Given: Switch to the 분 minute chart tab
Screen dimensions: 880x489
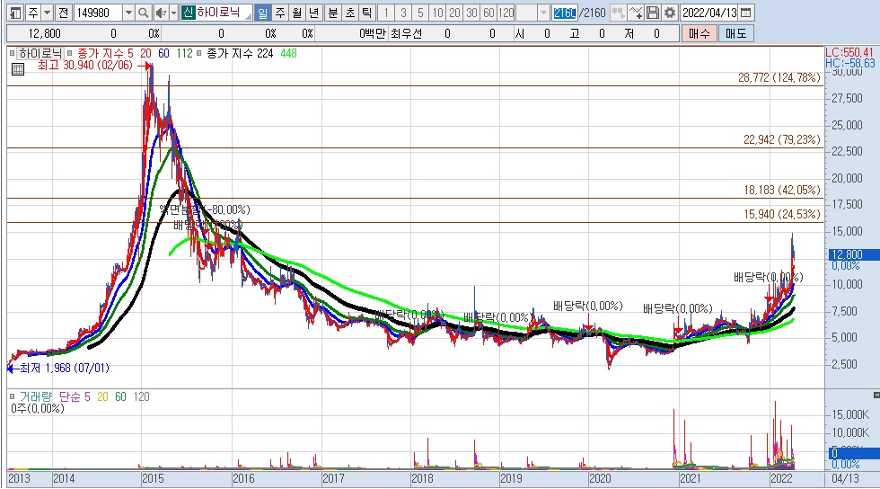Looking at the screenshot, I should (333, 13).
